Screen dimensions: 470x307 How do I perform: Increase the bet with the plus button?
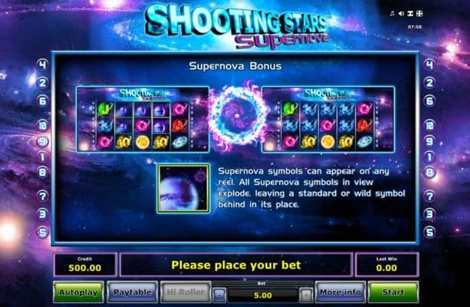[306, 295]
